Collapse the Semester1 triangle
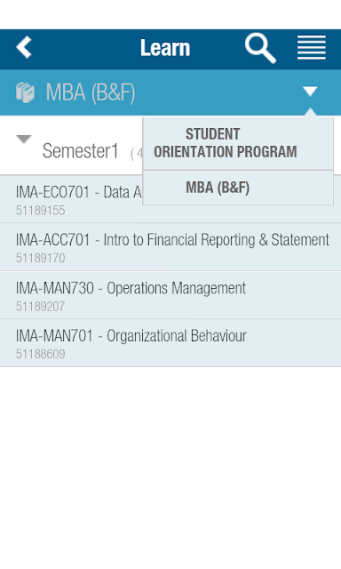Screen dimensions: 341x569 click(24, 139)
